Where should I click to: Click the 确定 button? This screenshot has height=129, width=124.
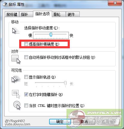tap(60, 121)
